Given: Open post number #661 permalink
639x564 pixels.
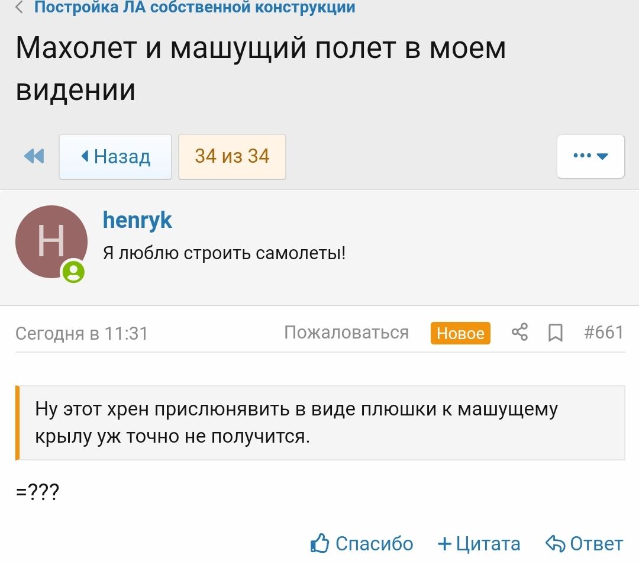Looking at the screenshot, I should click(x=603, y=333).
